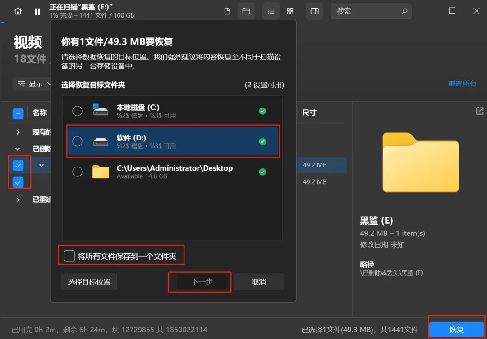Uncheck the select-all checkbox beside 名称

(18, 113)
